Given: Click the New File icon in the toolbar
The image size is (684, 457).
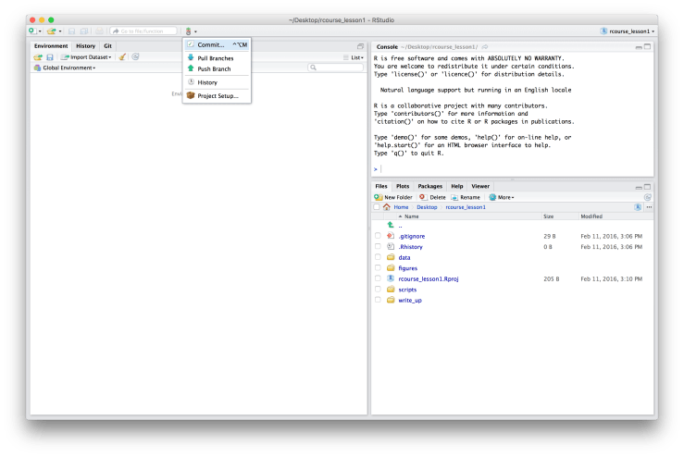Looking at the screenshot, I should [31, 31].
